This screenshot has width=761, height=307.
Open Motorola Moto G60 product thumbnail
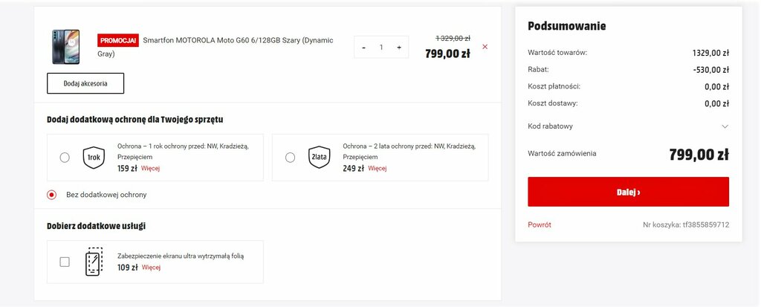point(66,47)
